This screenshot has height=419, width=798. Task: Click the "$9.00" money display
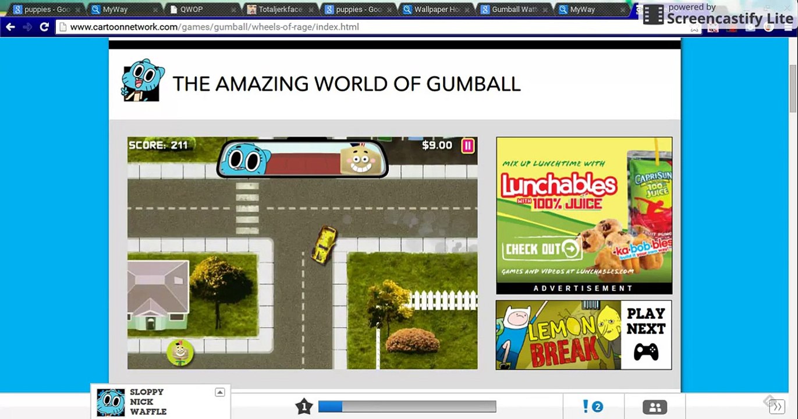pos(437,145)
